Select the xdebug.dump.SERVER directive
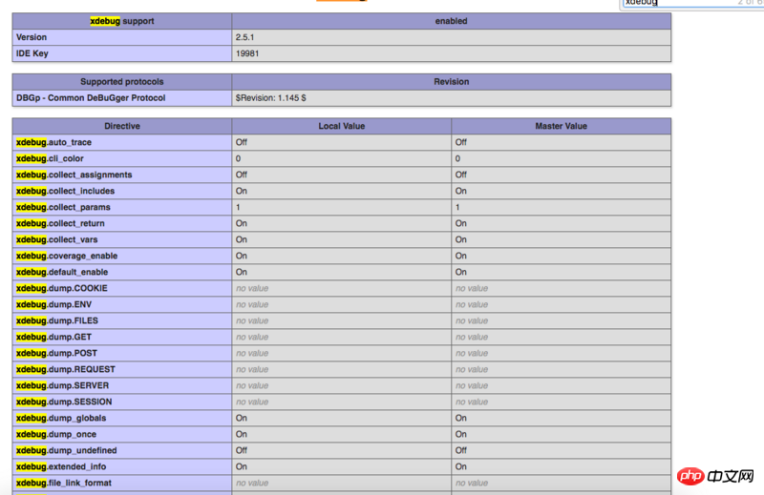The image size is (764, 495). click(x=122, y=385)
